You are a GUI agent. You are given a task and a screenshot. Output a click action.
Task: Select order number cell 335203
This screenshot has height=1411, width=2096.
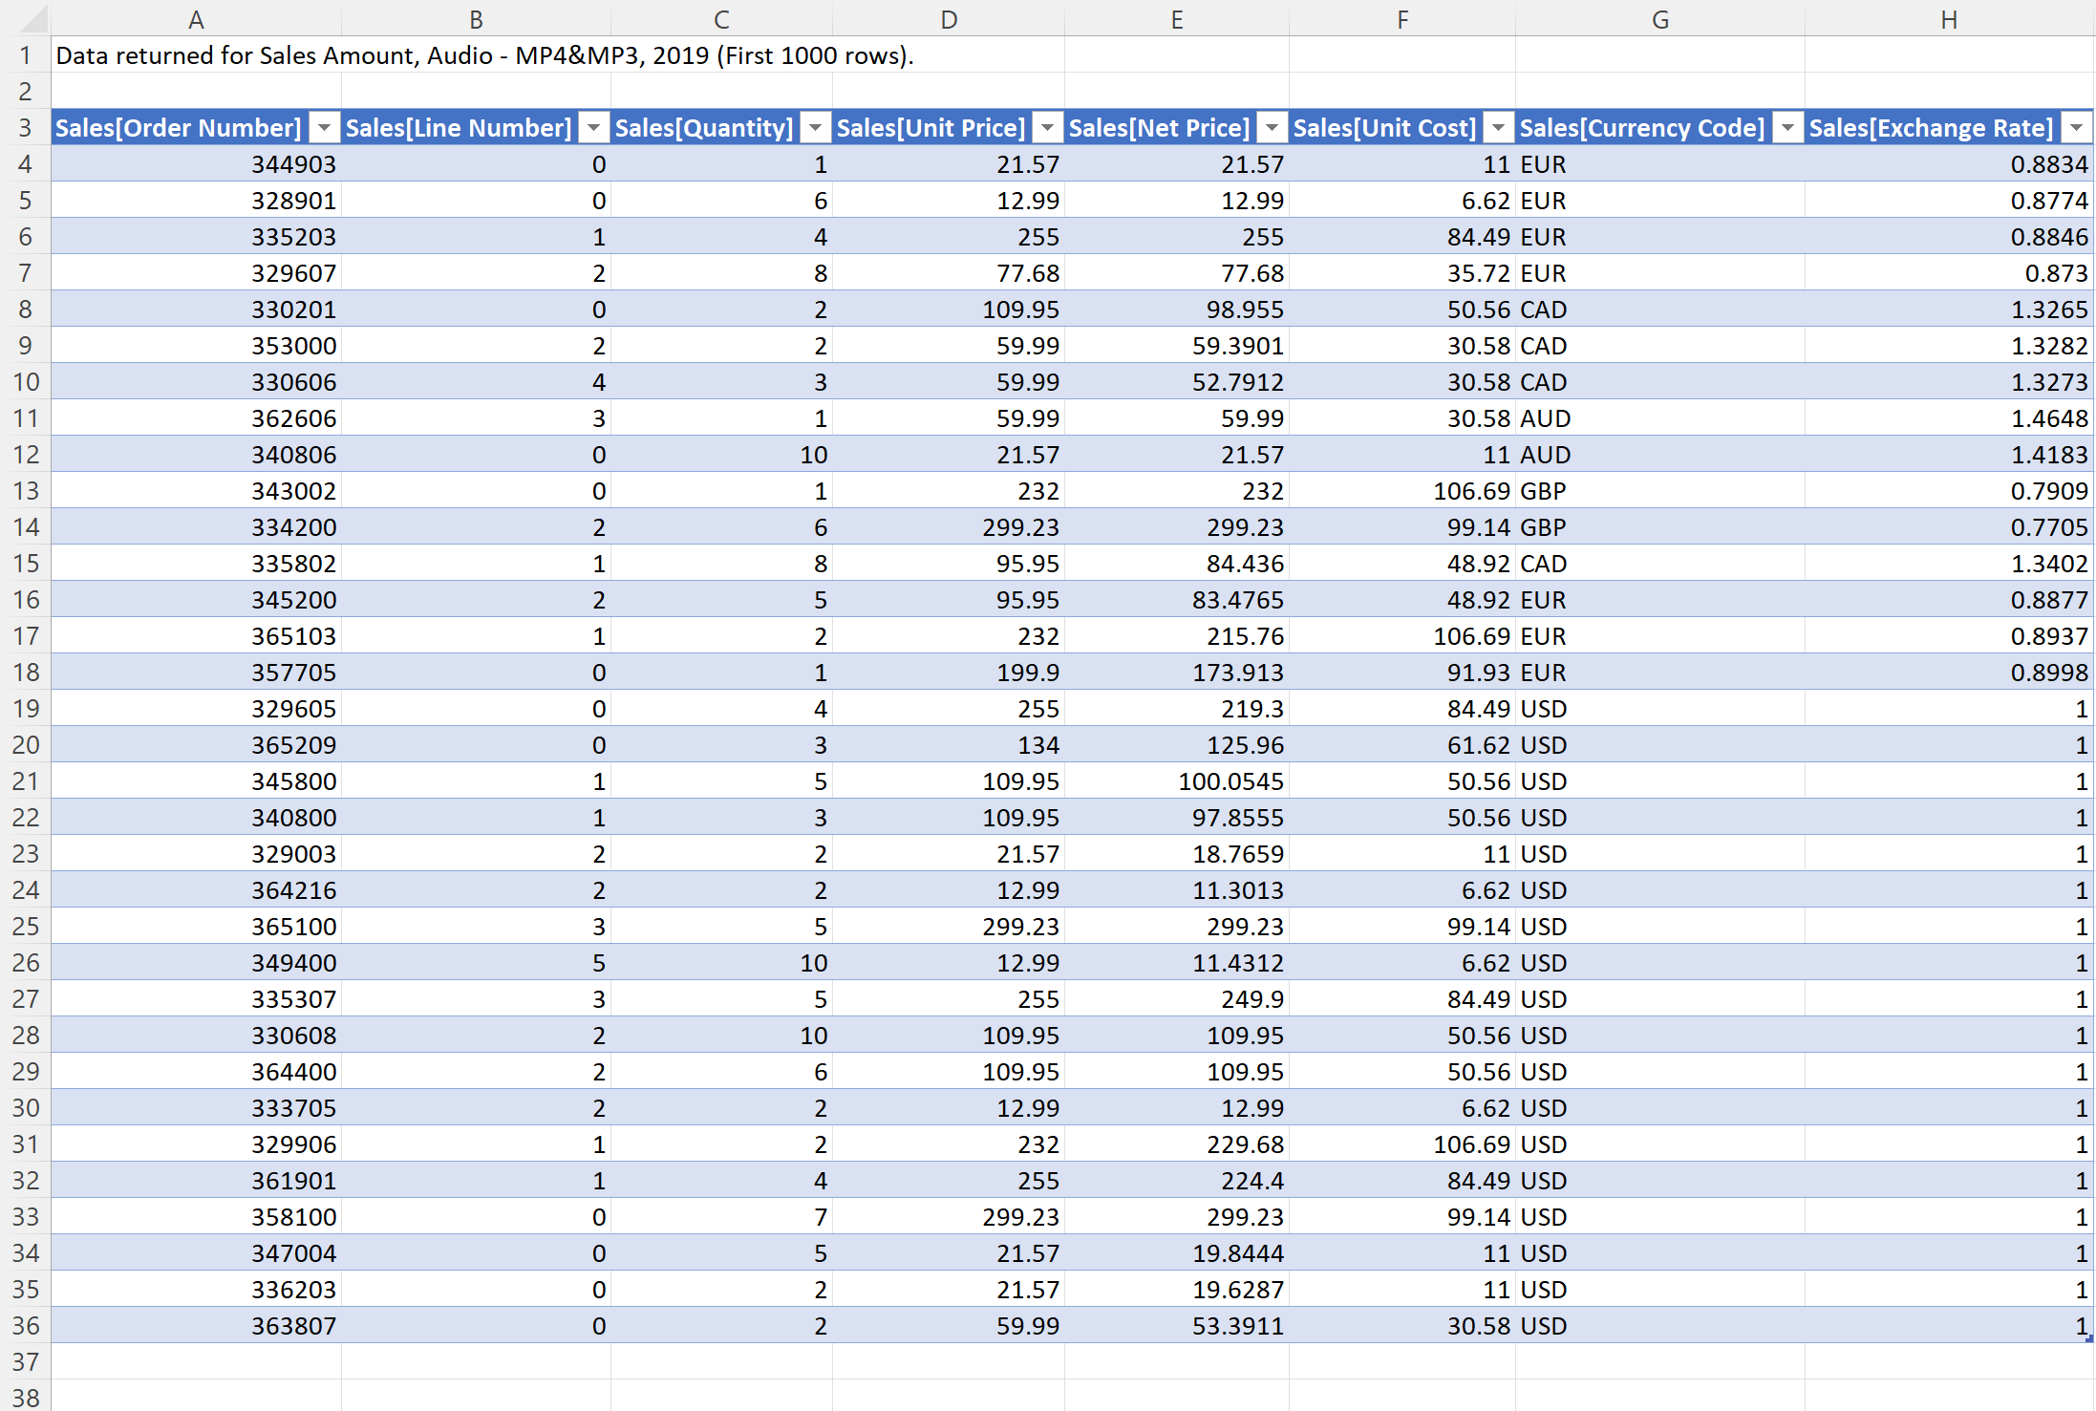coord(196,237)
